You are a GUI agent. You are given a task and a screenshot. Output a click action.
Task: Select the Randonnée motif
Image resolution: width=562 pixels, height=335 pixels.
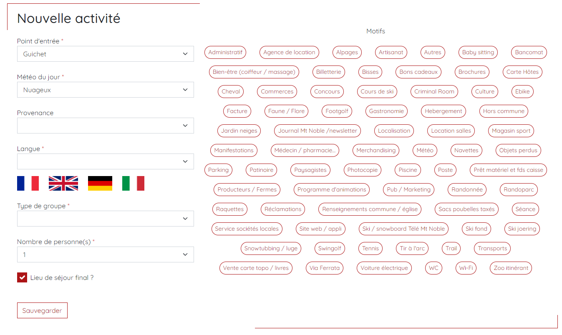click(467, 189)
